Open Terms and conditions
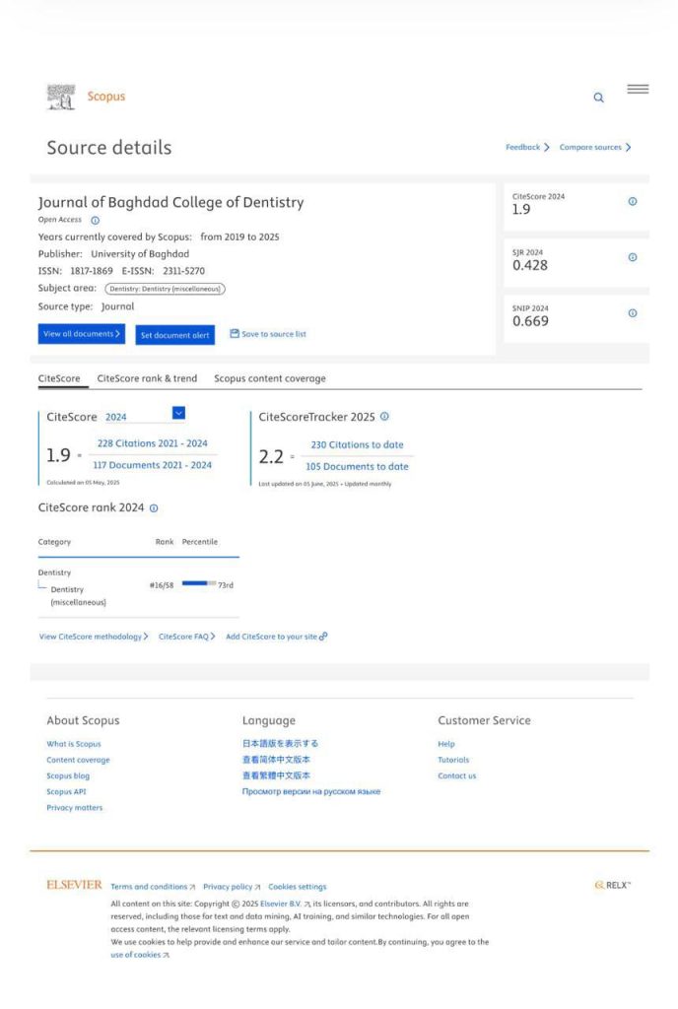Viewport: 678px width, 1009px height. (x=153, y=887)
